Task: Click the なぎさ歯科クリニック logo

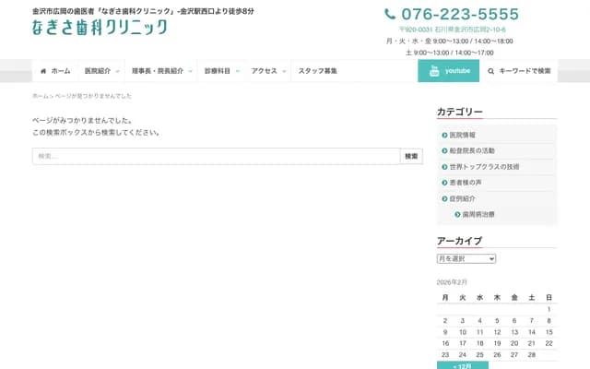Action: click(100, 28)
